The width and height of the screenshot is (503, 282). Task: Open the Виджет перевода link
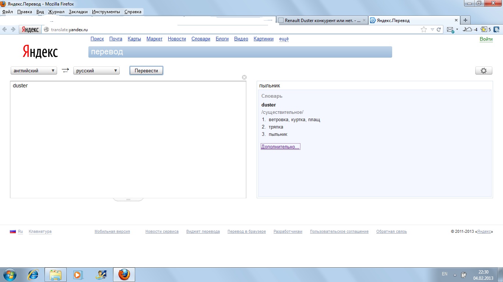point(203,232)
